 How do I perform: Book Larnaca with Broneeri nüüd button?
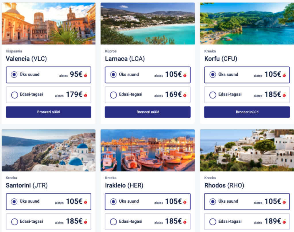click(x=148, y=112)
